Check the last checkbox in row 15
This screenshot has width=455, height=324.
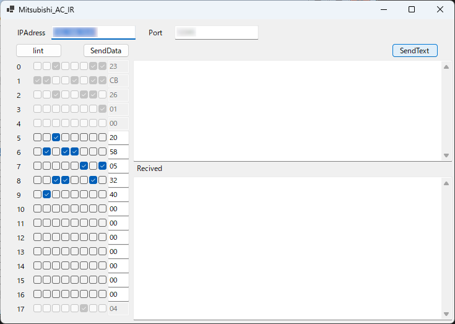(x=102, y=279)
